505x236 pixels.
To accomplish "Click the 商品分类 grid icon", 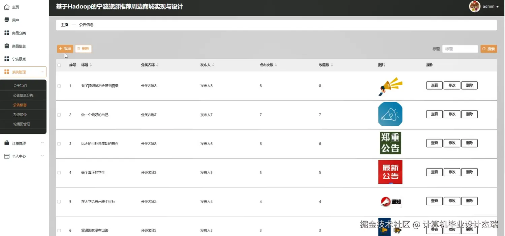I will point(7,33).
